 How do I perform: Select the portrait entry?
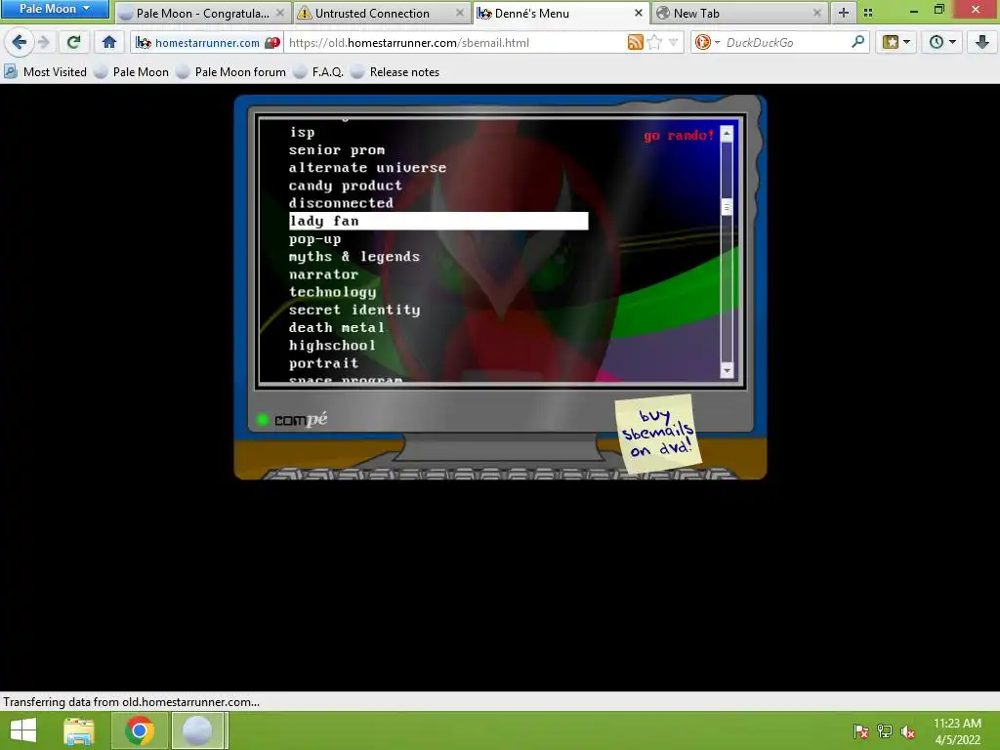[323, 363]
